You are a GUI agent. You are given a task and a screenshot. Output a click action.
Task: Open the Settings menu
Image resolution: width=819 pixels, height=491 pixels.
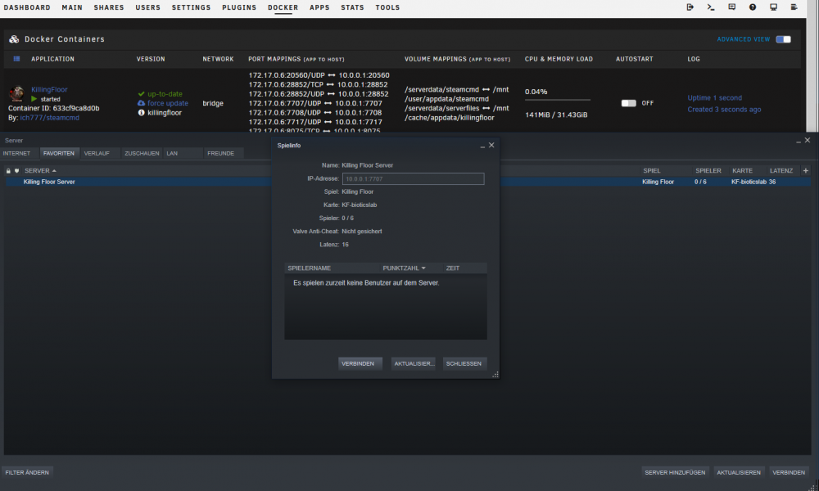(x=191, y=8)
